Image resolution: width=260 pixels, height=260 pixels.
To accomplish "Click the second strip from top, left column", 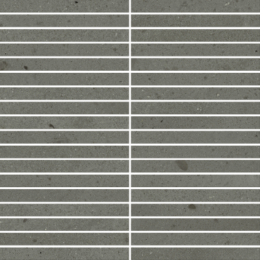I will pyautogui.click(x=64, y=21).
